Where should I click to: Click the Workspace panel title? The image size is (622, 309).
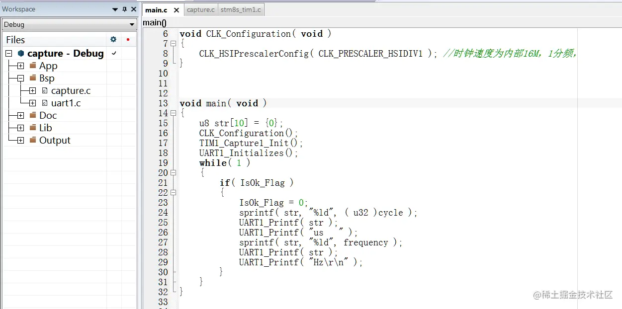tap(18, 9)
